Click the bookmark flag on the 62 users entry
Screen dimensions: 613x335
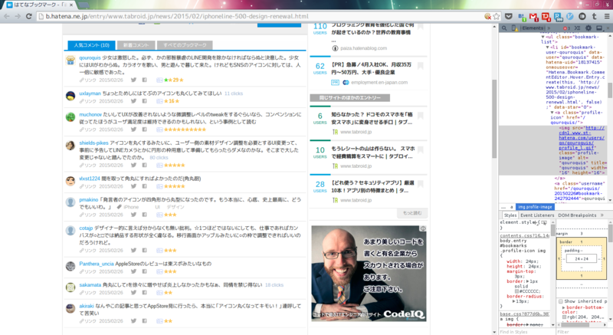click(420, 66)
